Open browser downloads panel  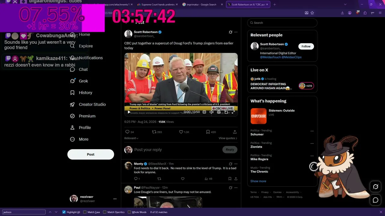[342, 13]
